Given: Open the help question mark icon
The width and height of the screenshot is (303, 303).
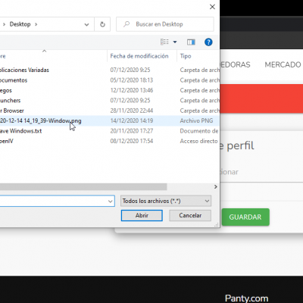Looking at the screenshot, I should click(x=208, y=42).
